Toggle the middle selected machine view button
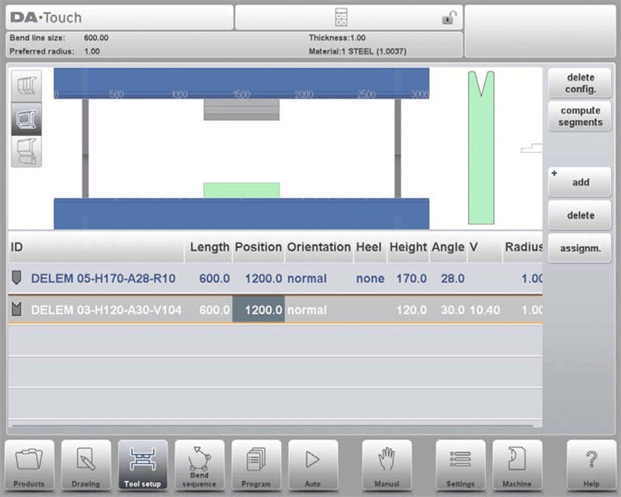Viewport: 621px width, 497px height. 26,119
